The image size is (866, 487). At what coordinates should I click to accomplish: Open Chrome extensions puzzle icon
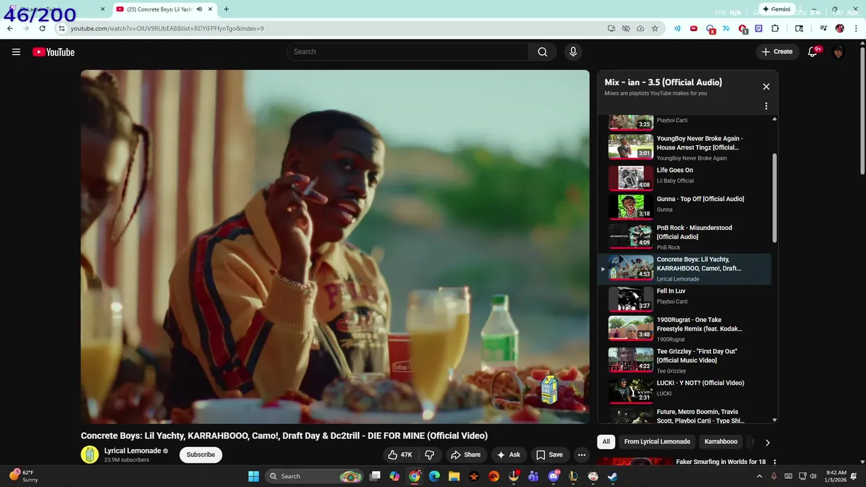pyautogui.click(x=775, y=28)
